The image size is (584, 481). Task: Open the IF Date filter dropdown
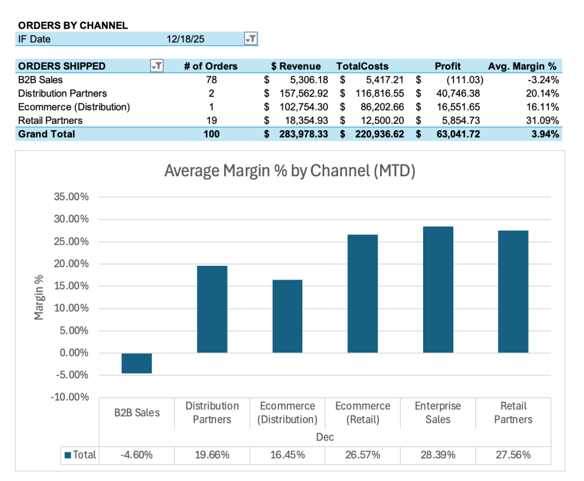click(250, 39)
